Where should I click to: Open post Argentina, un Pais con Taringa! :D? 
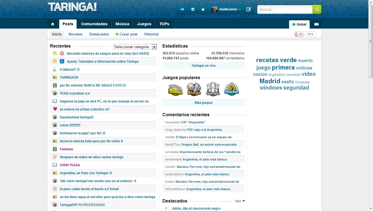click(x=86, y=173)
